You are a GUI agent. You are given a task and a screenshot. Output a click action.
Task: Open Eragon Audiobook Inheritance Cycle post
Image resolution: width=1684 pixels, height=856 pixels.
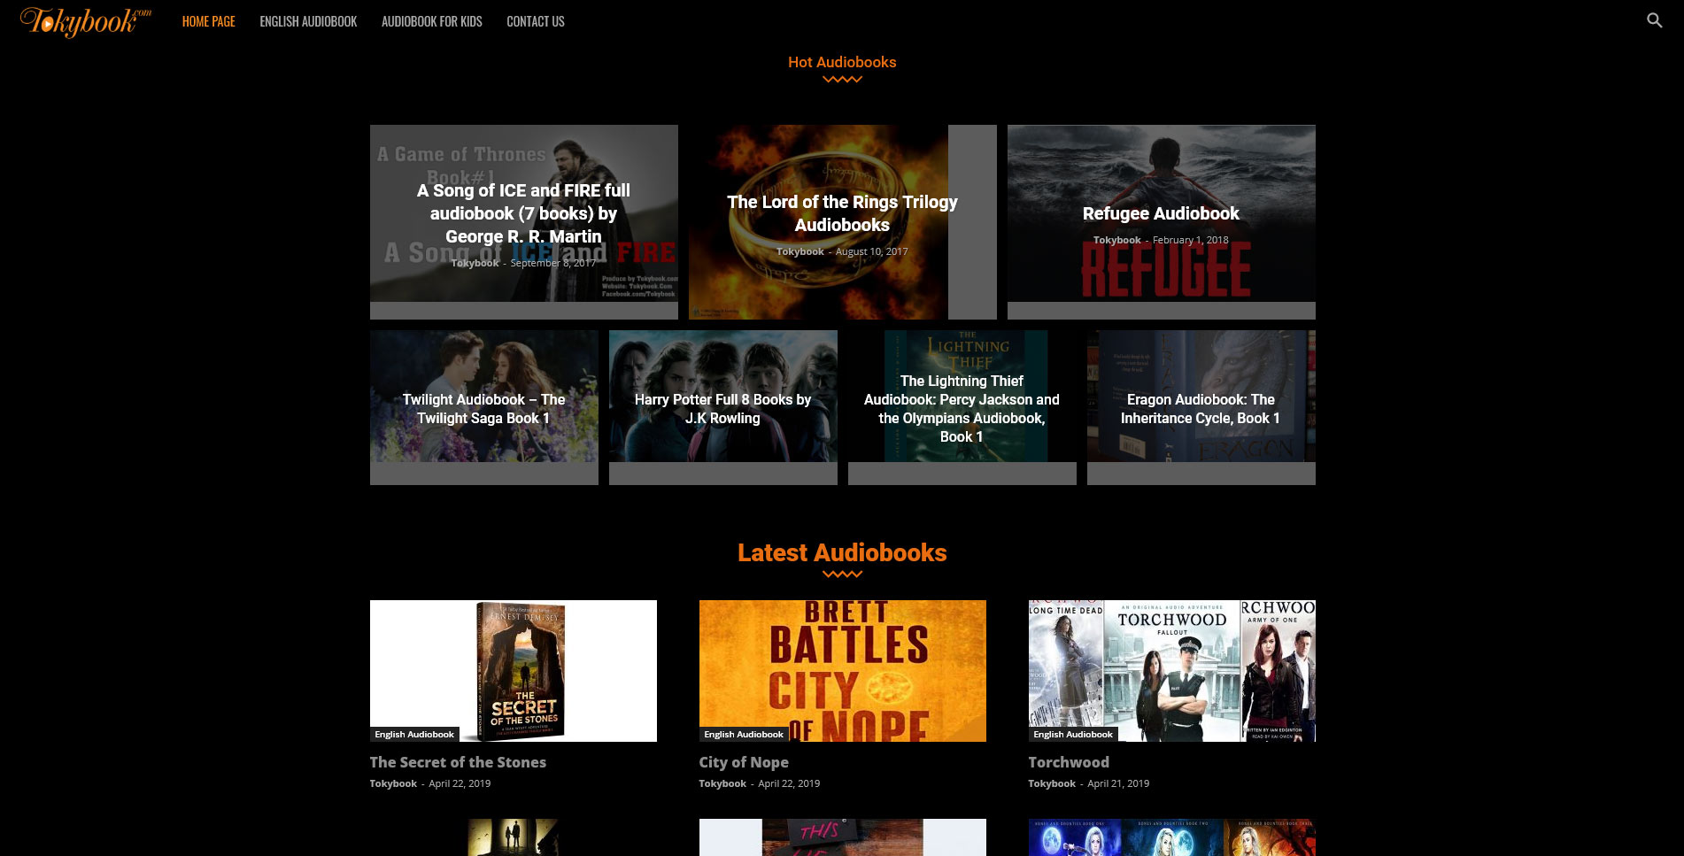point(1201,409)
